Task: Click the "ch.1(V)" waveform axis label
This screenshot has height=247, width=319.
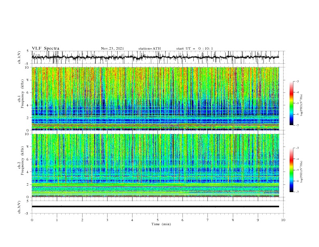Action: 19,57
